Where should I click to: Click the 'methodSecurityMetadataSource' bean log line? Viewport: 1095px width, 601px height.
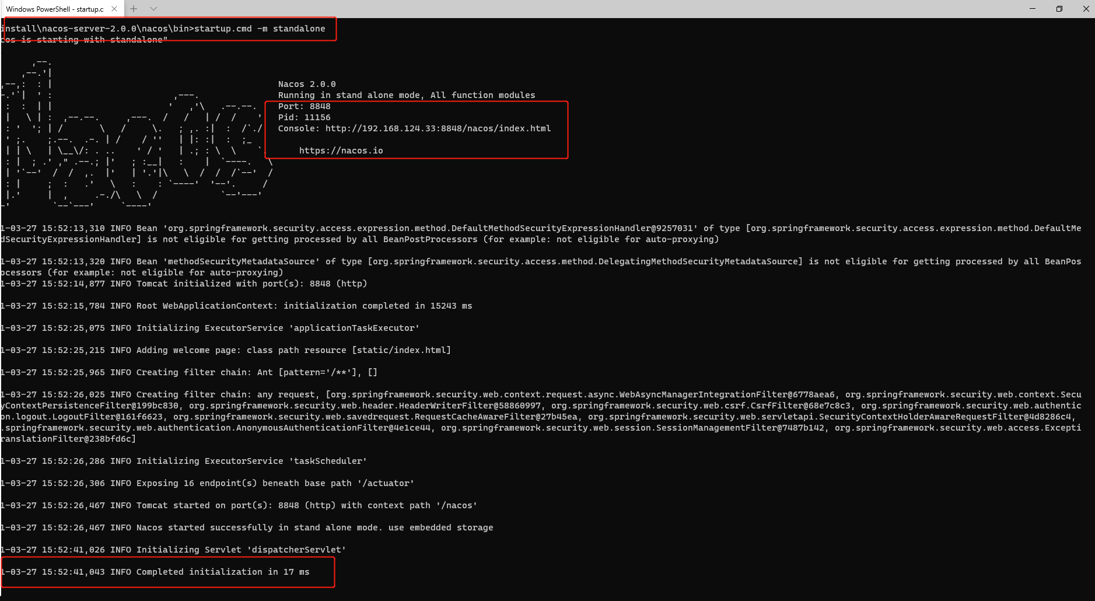click(541, 267)
